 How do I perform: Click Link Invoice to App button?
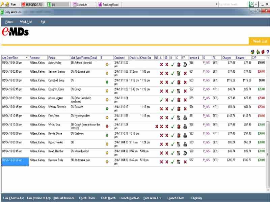click(39, 198)
